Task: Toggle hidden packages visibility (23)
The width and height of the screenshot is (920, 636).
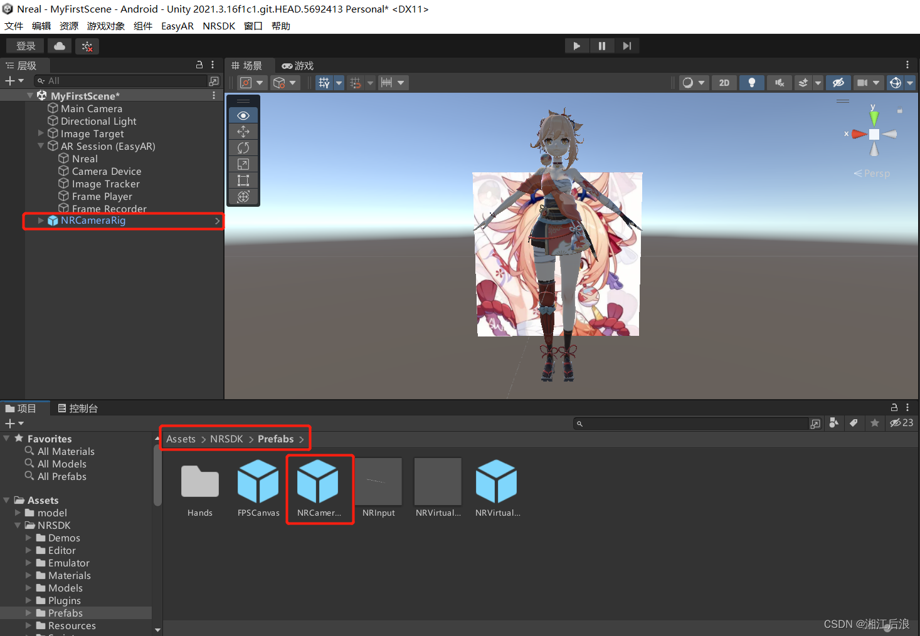Action: (x=901, y=423)
